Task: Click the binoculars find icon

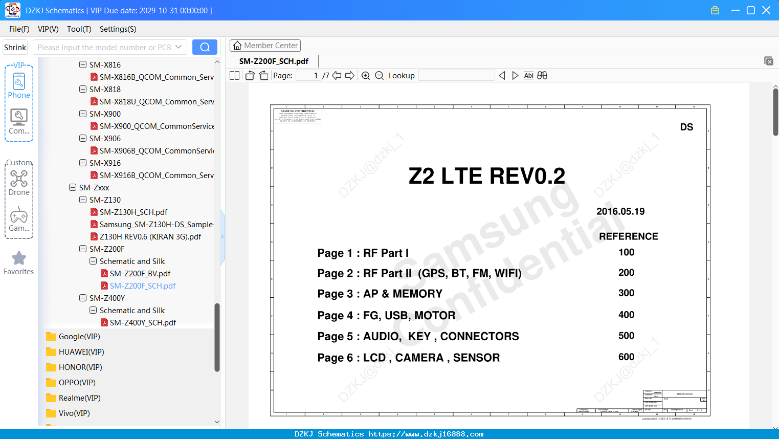Action: [x=542, y=76]
